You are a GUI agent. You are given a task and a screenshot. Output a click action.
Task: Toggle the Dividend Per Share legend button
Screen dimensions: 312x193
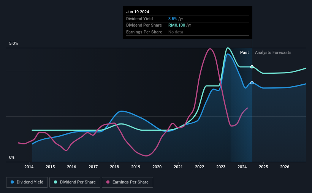[75, 182]
